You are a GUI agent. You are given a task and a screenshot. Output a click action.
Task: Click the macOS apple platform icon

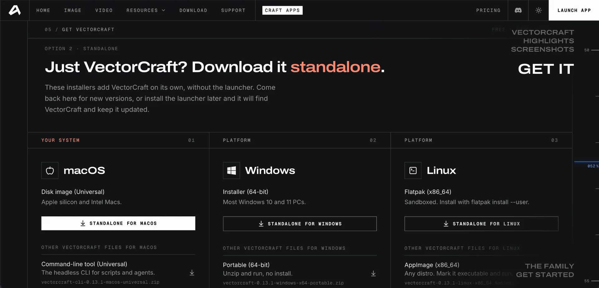point(50,170)
